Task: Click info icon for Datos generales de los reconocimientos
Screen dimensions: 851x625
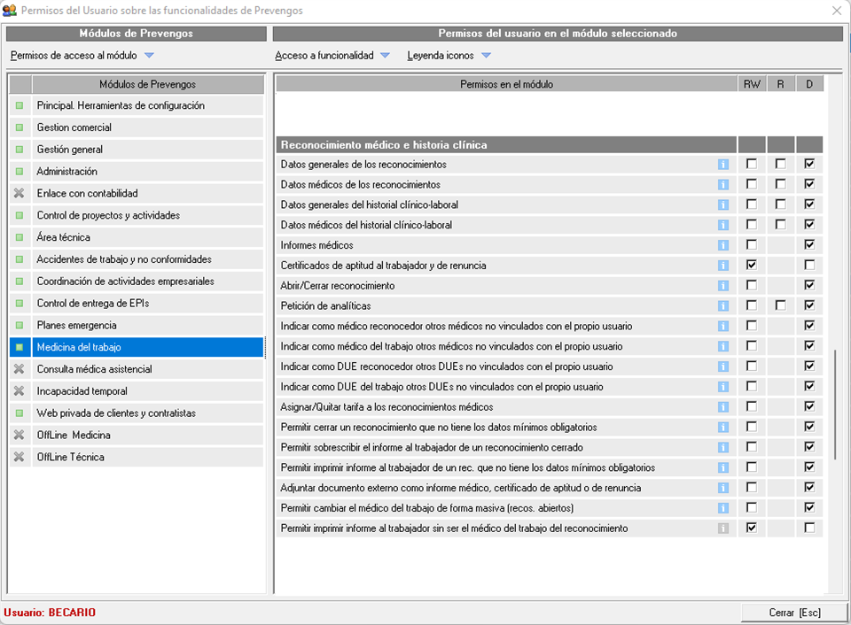Action: pos(723,165)
